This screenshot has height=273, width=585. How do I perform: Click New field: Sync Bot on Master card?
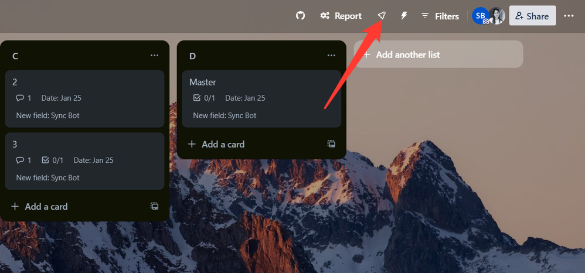(225, 115)
